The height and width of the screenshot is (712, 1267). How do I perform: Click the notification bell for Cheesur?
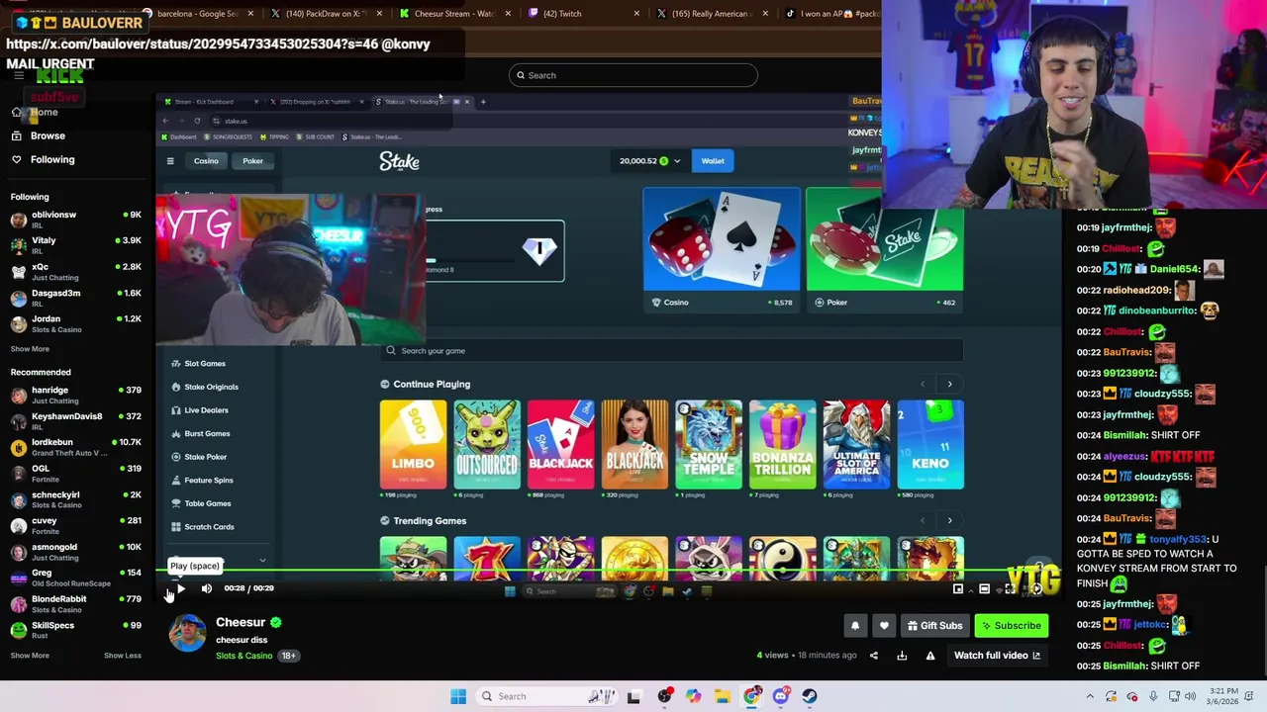855,625
